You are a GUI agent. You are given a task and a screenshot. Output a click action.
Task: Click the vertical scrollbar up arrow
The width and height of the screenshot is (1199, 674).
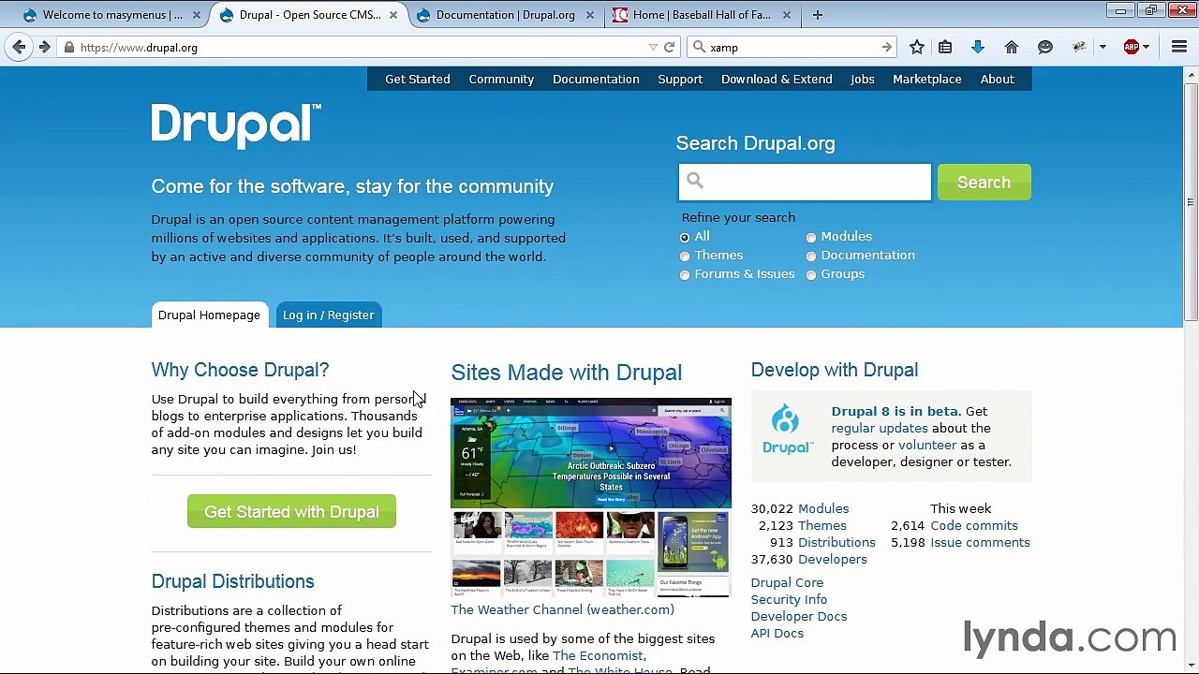1191,72
